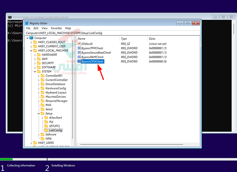Viewport: 237px width, 172px height.
Task: Select the BypassSecureBootCheck value name
Action: (x=96, y=53)
